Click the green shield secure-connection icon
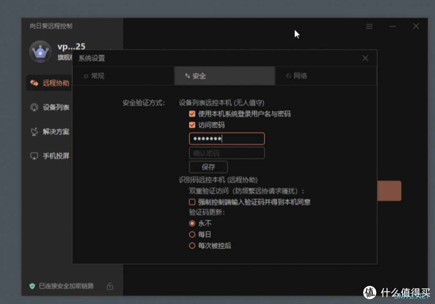This screenshot has height=304, width=435. click(32, 286)
